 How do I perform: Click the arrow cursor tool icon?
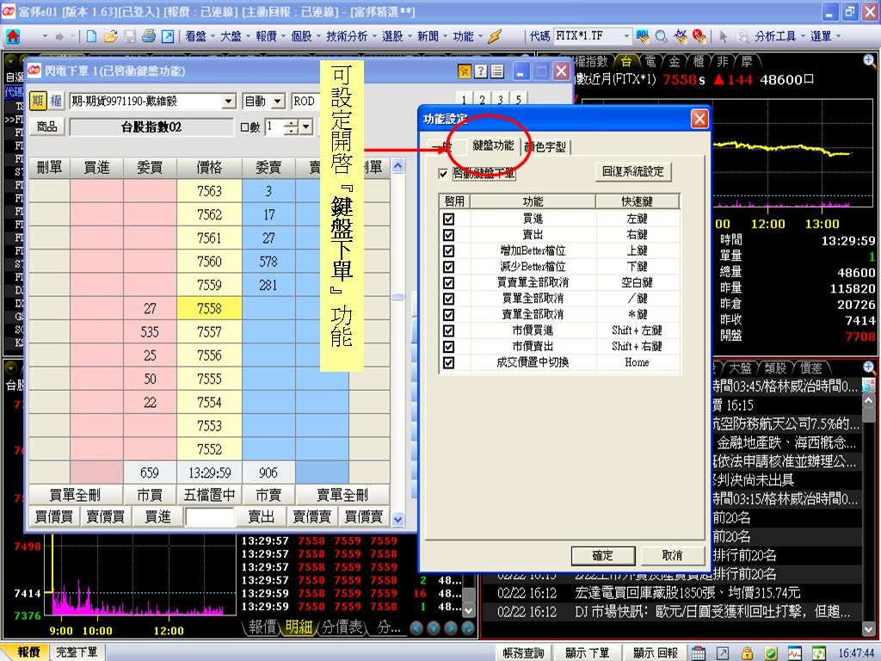pos(723,36)
